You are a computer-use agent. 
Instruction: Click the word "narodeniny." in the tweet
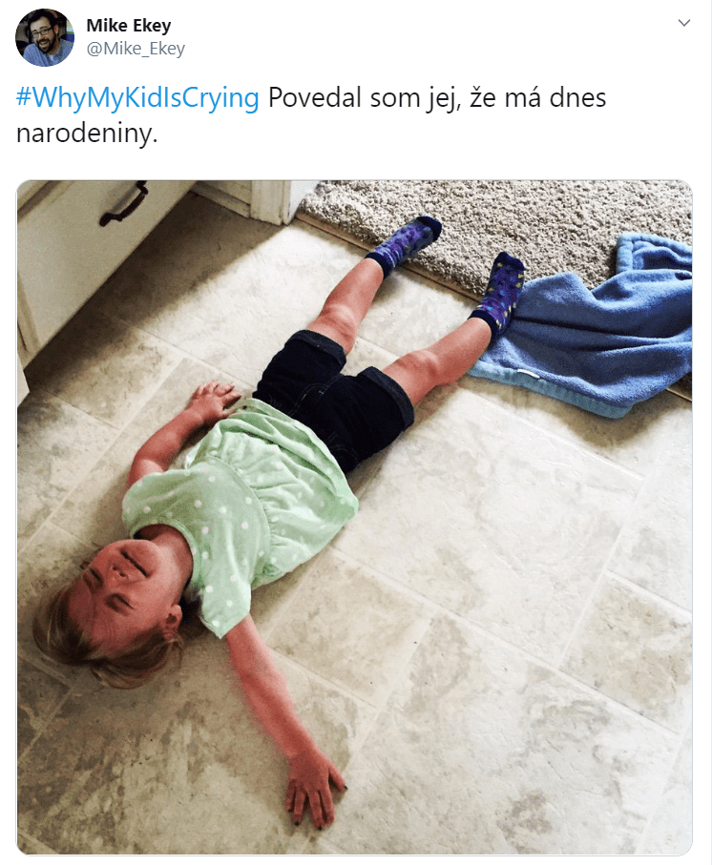click(x=87, y=134)
